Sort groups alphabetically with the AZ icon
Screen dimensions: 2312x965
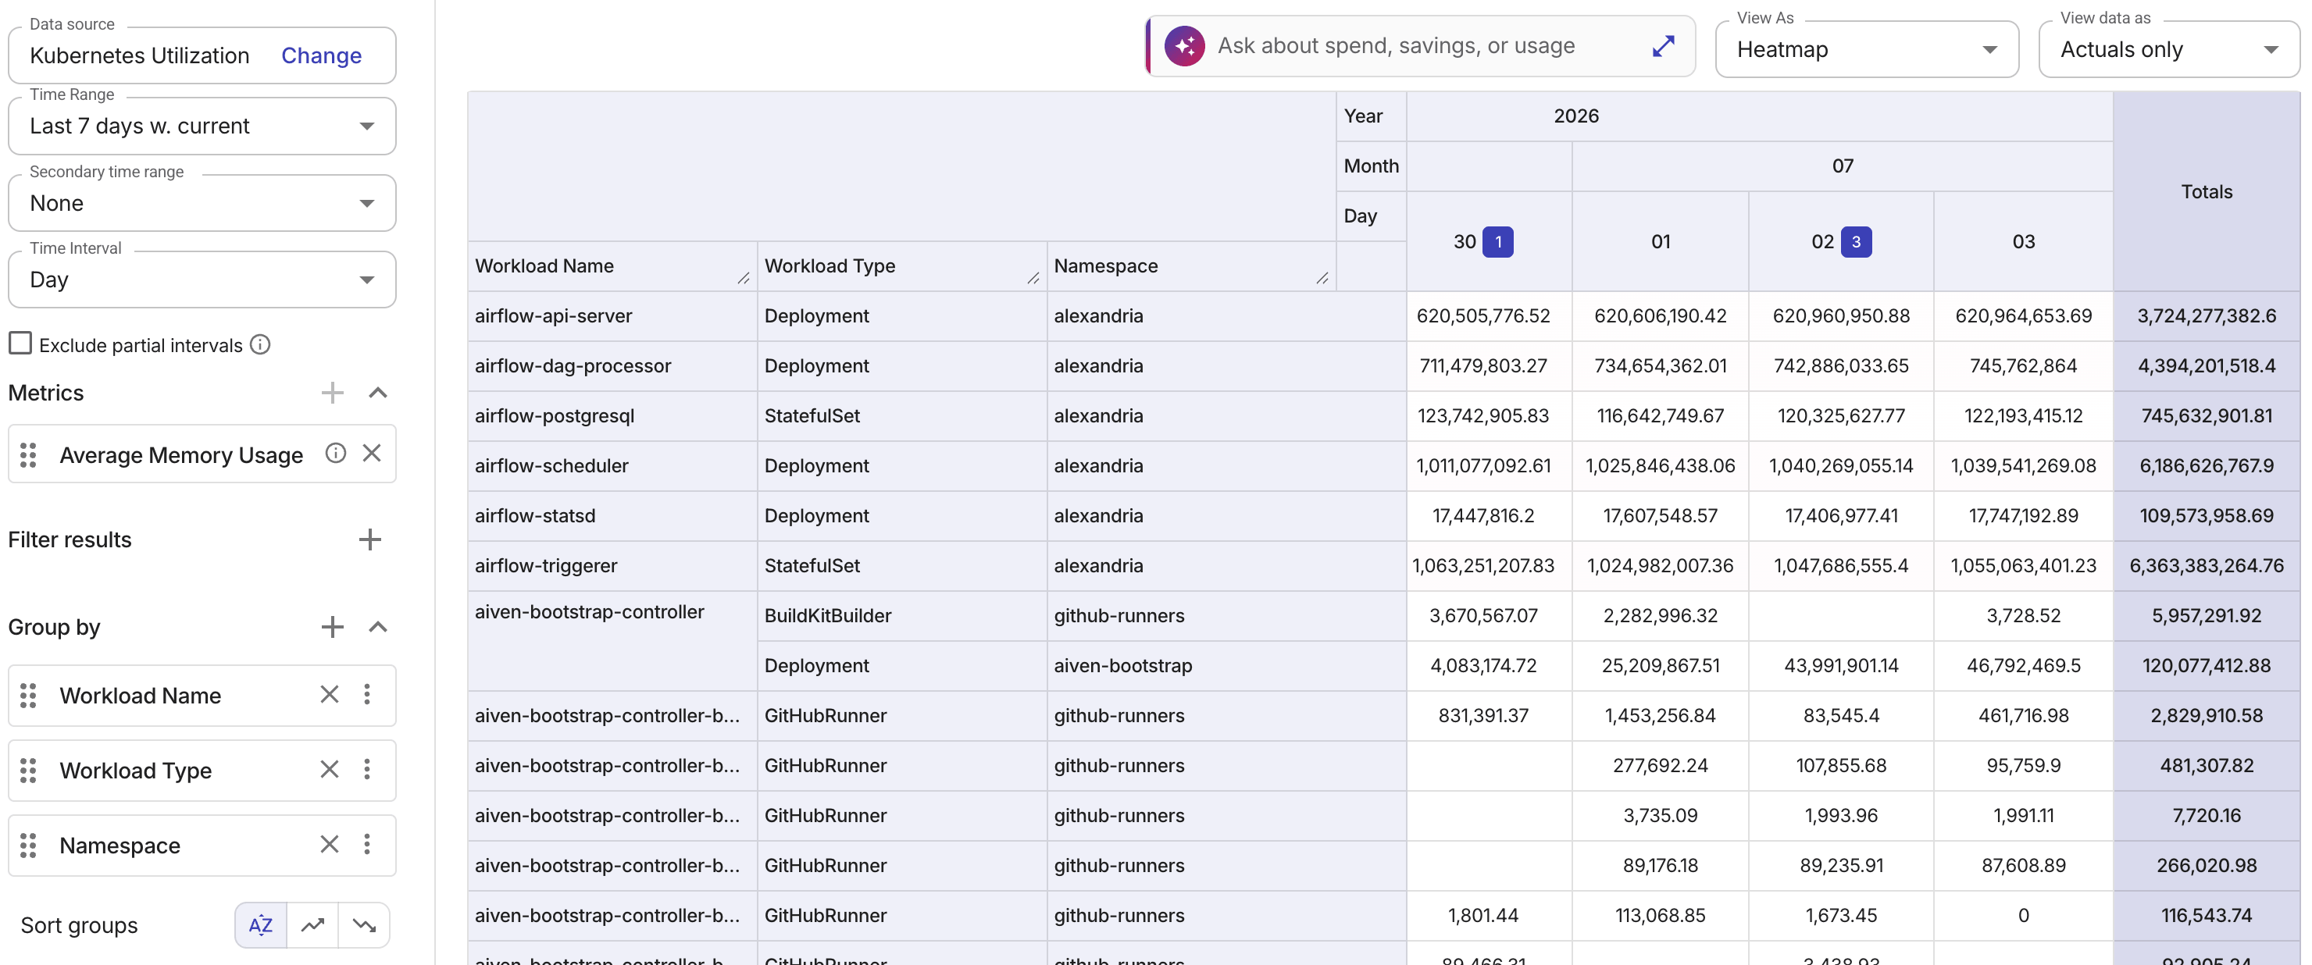260,924
